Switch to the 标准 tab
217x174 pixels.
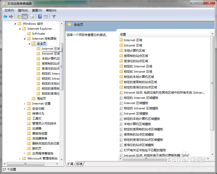click(x=79, y=164)
